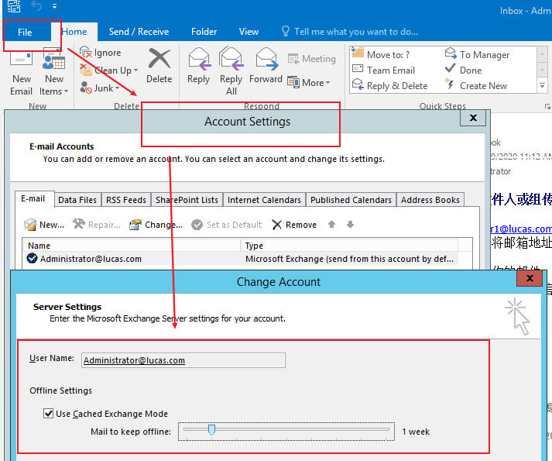
Task: Open the Folder ribbon tab
Action: click(204, 32)
